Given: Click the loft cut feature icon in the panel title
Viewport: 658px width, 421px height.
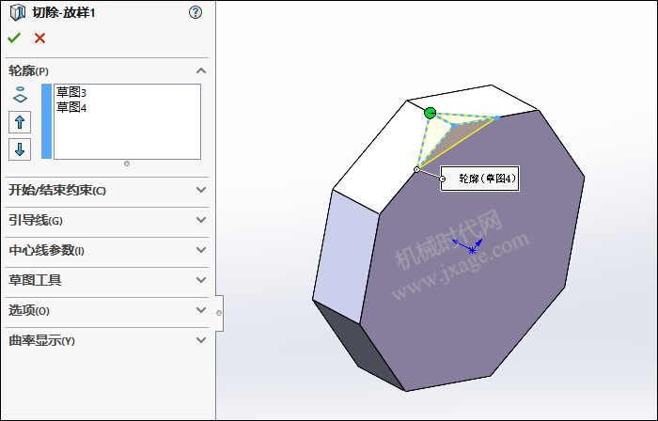Looking at the screenshot, I should click(x=18, y=12).
